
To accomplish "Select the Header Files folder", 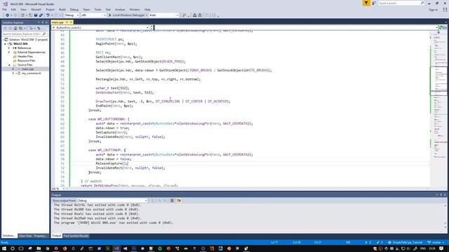I will point(25,57).
